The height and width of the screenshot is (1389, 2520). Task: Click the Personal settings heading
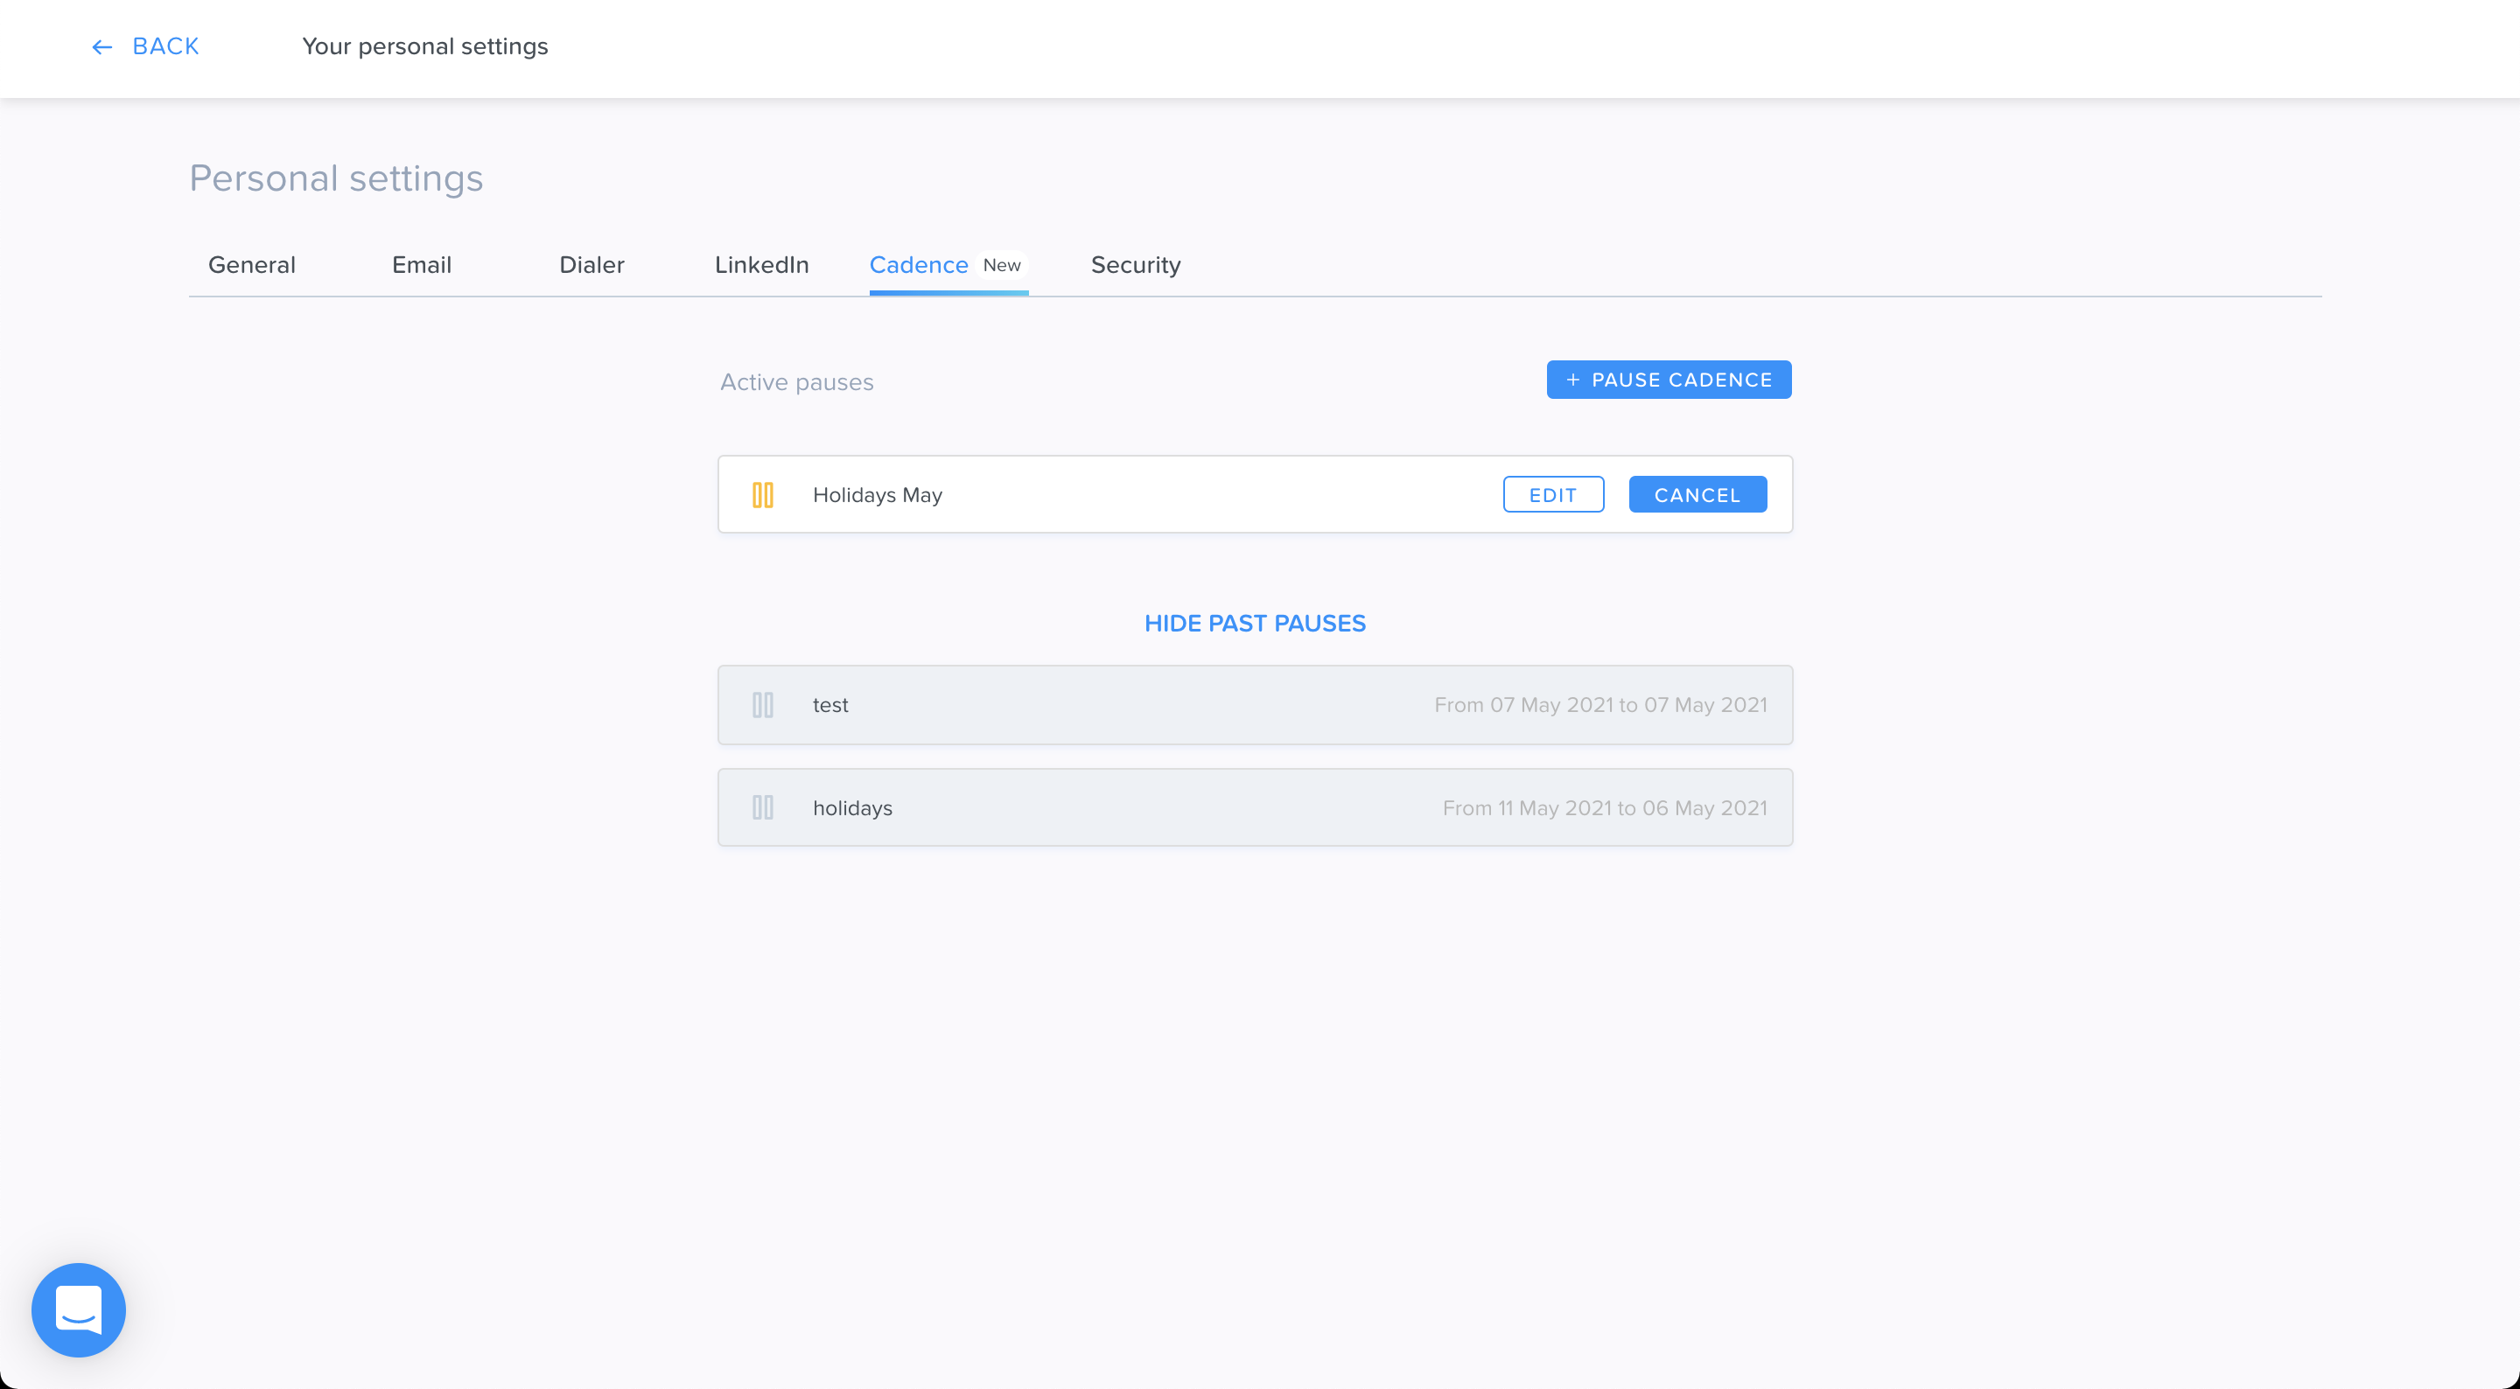(335, 178)
